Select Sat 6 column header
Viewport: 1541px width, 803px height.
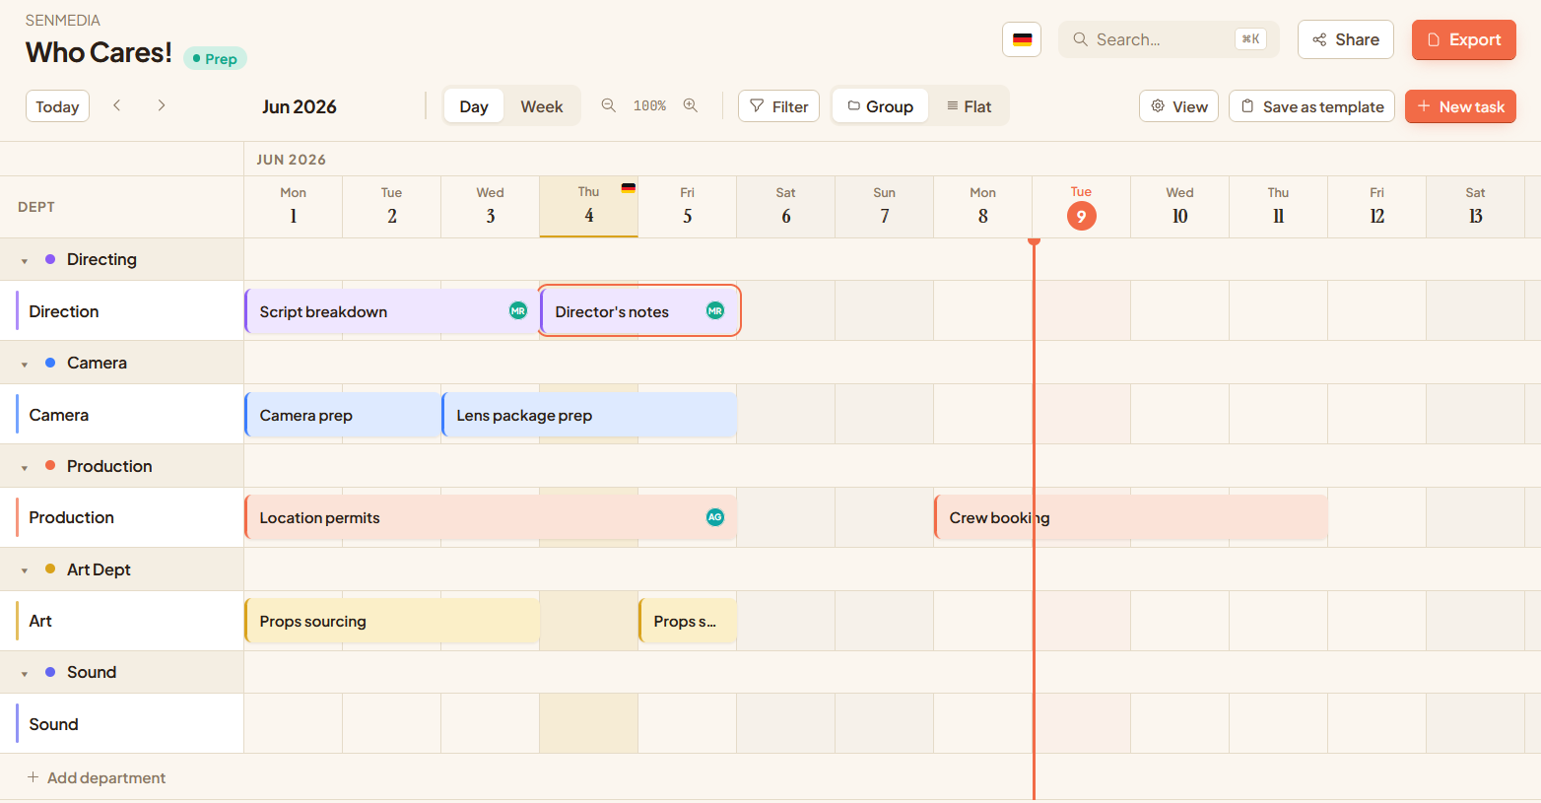click(x=786, y=207)
